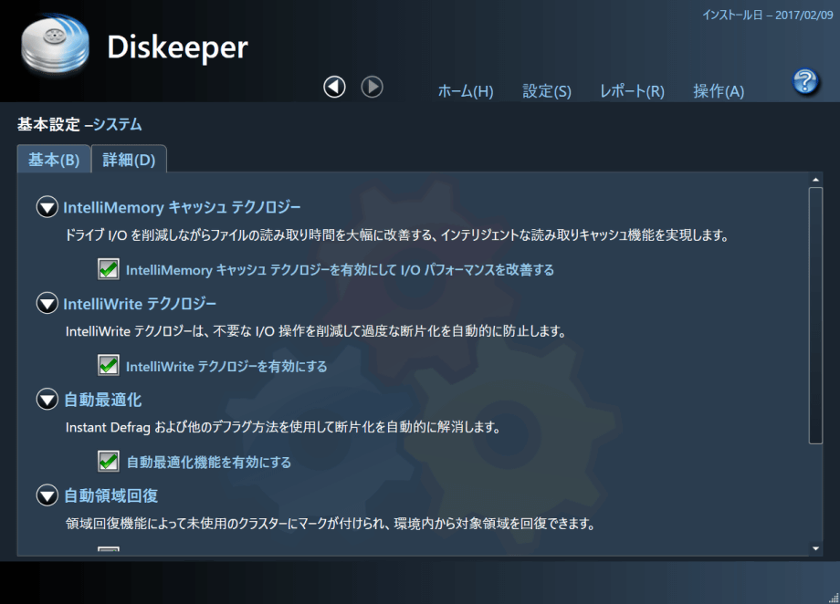Click the 自動最適化 heading text
Screen dimensions: 840x604
102,400
